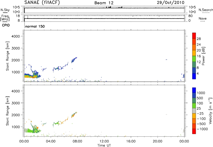The image size is (213, 147).
Task: Click the '2000' range label of the velocity panel
Action: click(16, 115)
